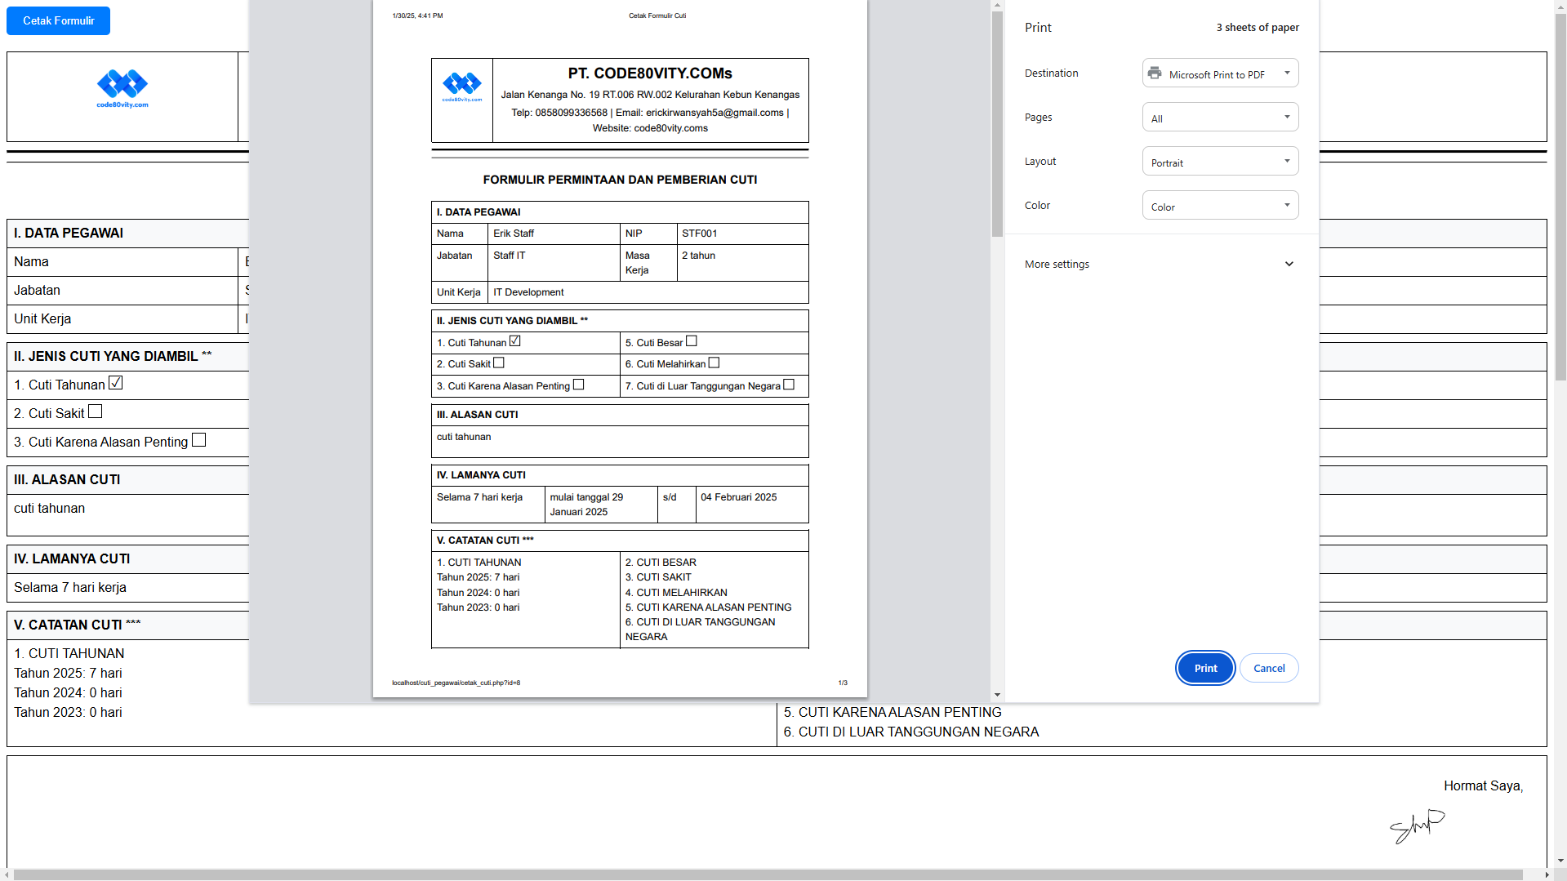Click the Cetak Formulir button
The height and width of the screenshot is (881, 1567).
(58, 20)
